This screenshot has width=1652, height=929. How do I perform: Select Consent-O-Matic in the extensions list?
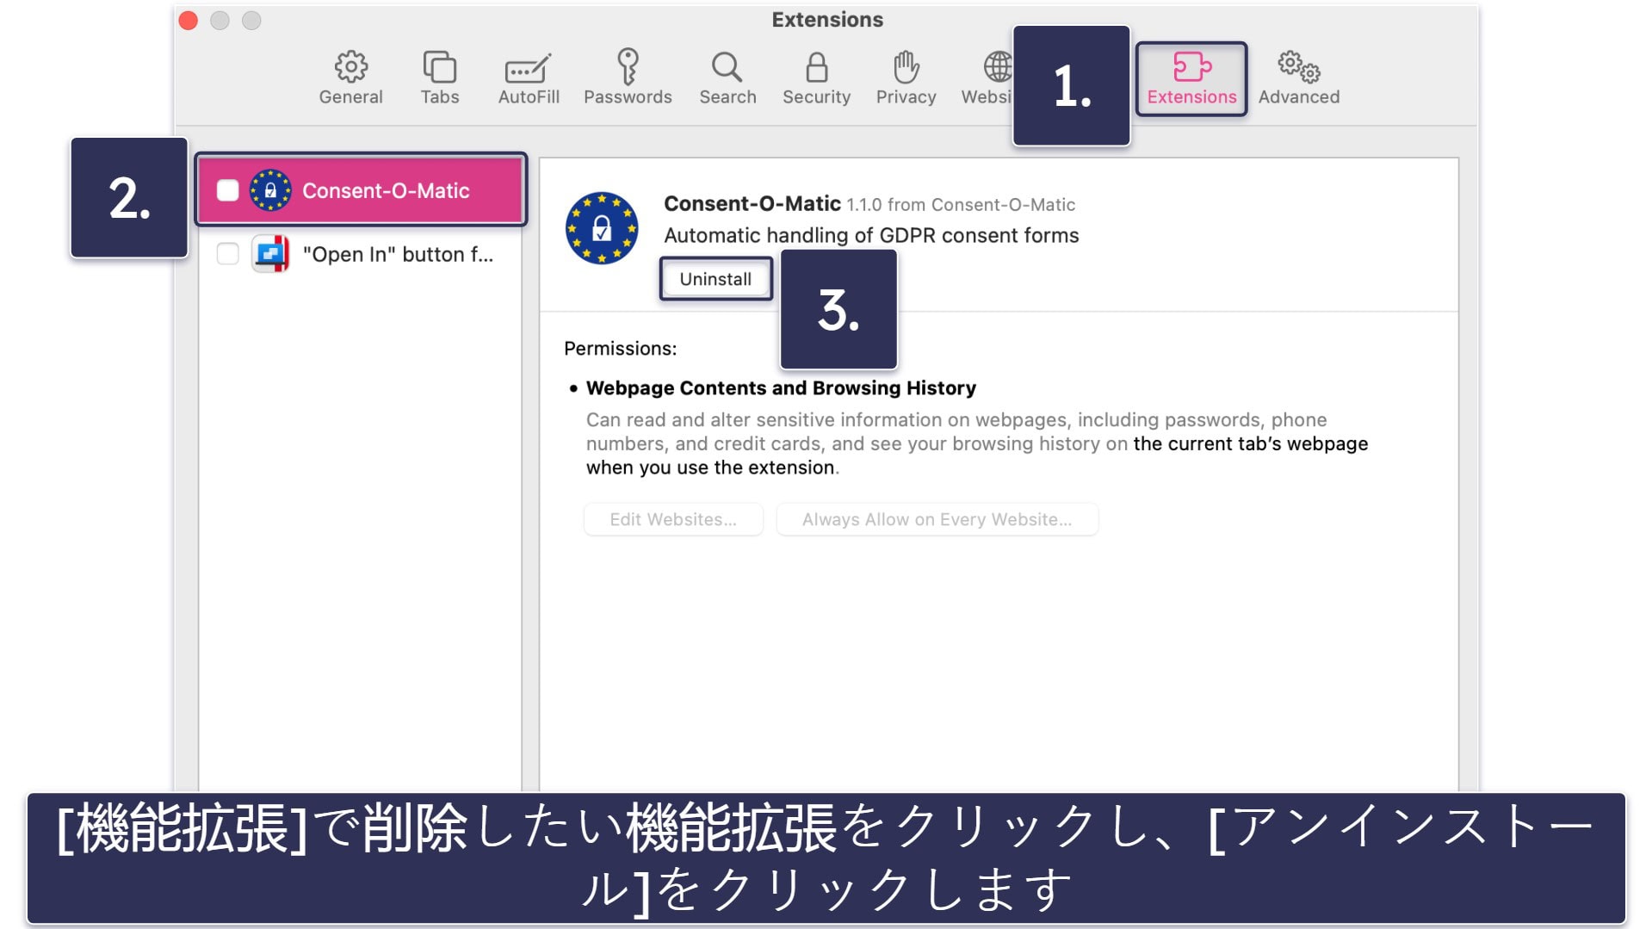point(361,190)
